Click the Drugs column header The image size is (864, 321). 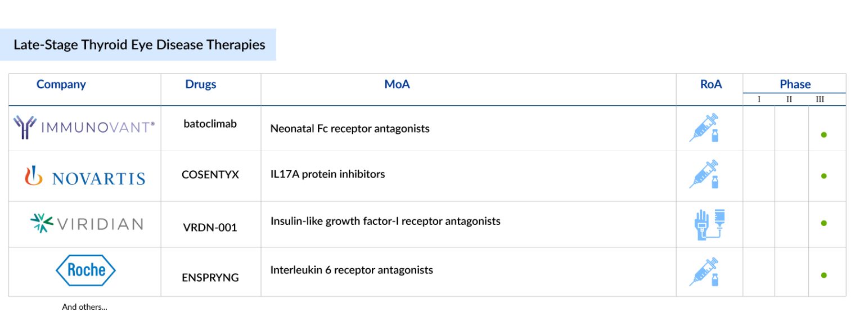tap(201, 84)
